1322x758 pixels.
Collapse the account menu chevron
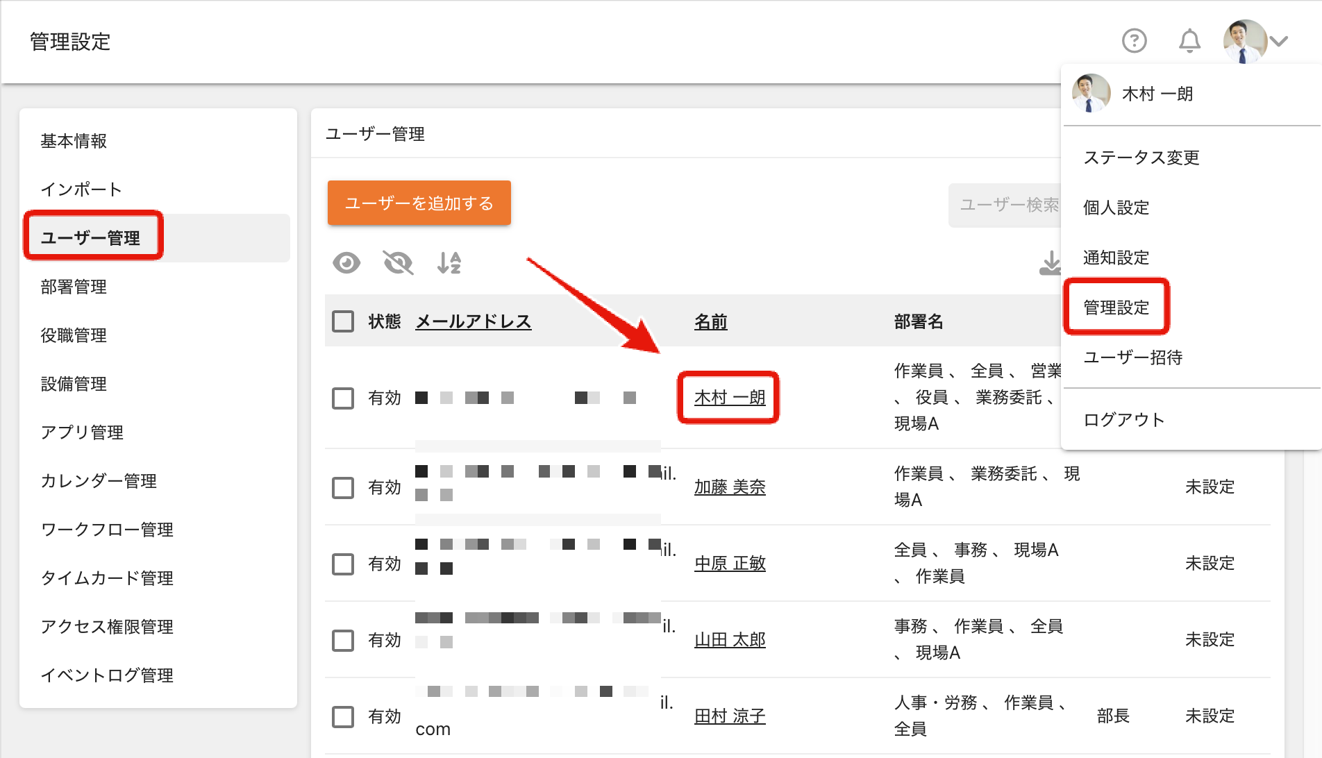point(1279,42)
